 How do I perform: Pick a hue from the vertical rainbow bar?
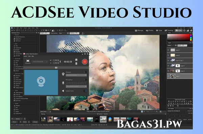191,37
